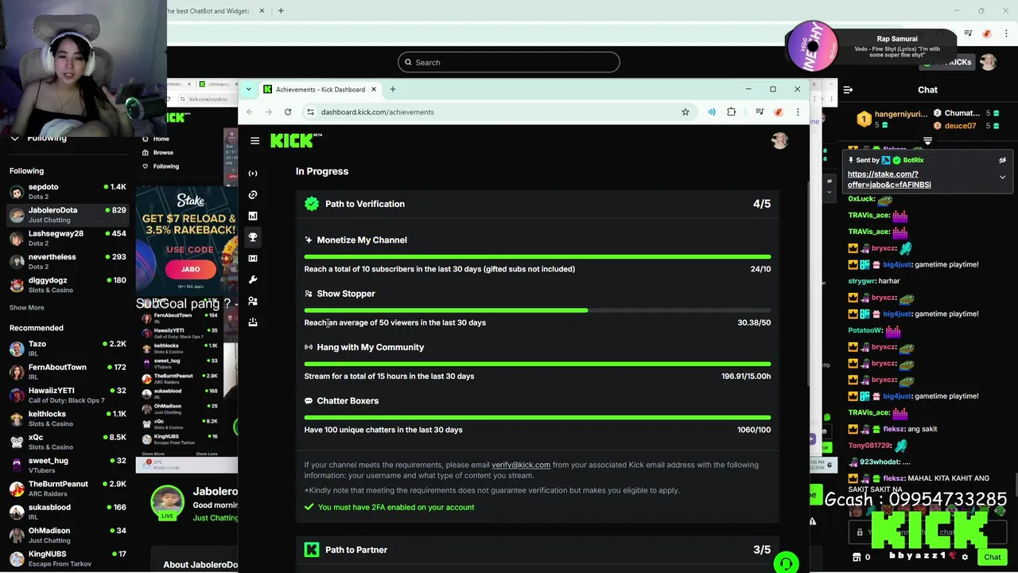Image resolution: width=1018 pixels, height=573 pixels.
Task: Open the Chrome menu in the background window
Action: point(1007,33)
